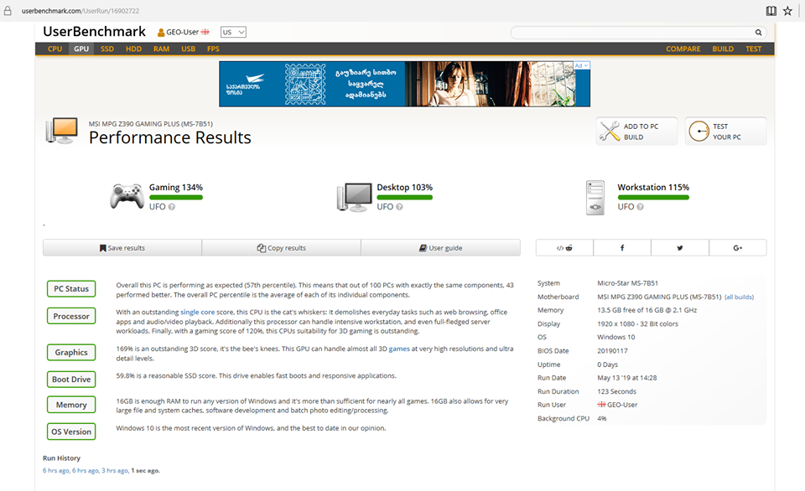
Task: Follow the 'single core' link
Action: pos(198,312)
